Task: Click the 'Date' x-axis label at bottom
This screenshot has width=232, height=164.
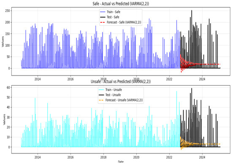Action: point(121,162)
